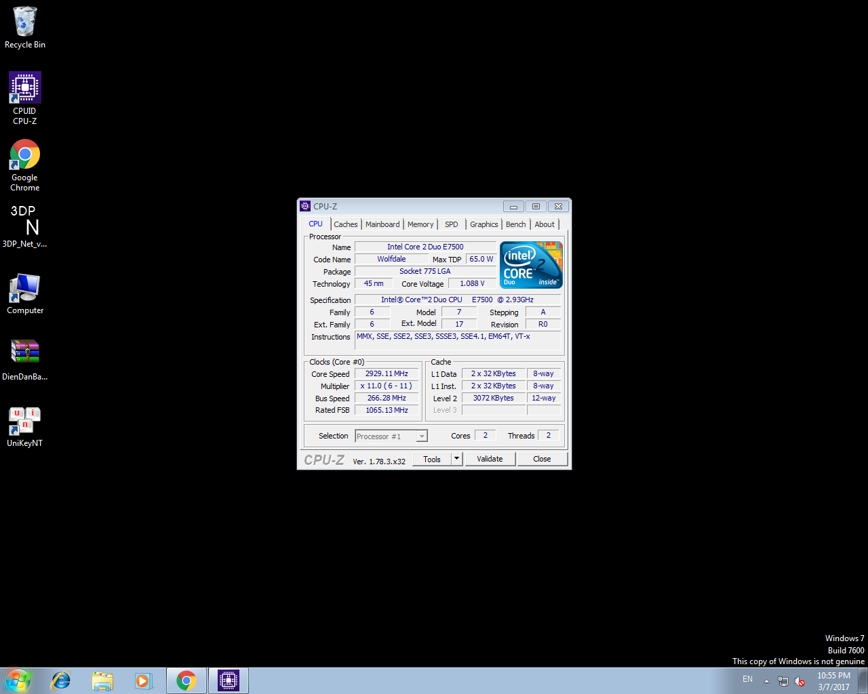
Task: Click the Instructions list field
Action: coord(458,340)
